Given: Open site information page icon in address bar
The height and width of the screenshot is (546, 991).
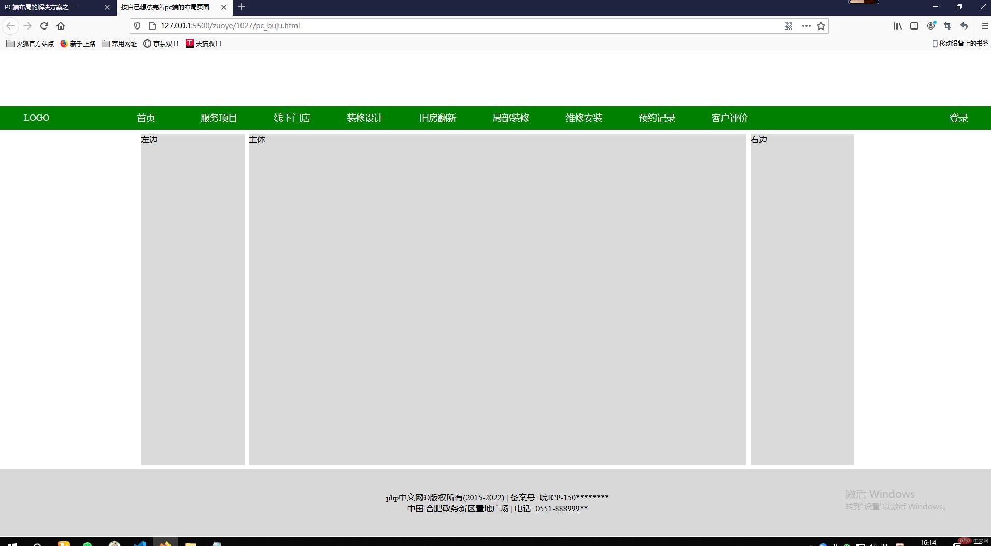Looking at the screenshot, I should point(152,26).
